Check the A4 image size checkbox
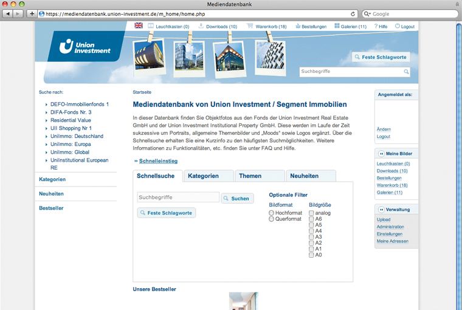The image size is (462, 310). (x=311, y=231)
